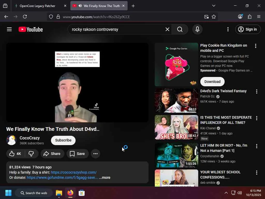Open the Firefox application menu

coord(259,17)
